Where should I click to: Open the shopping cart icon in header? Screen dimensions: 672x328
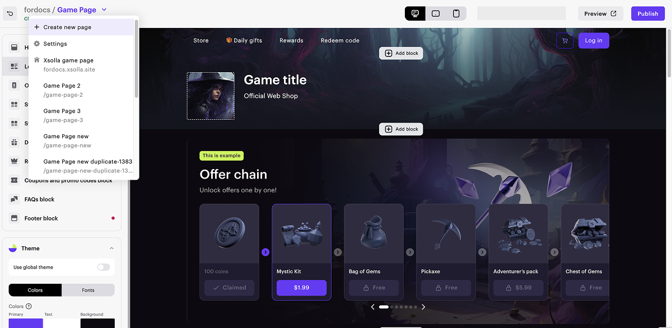pyautogui.click(x=564, y=40)
